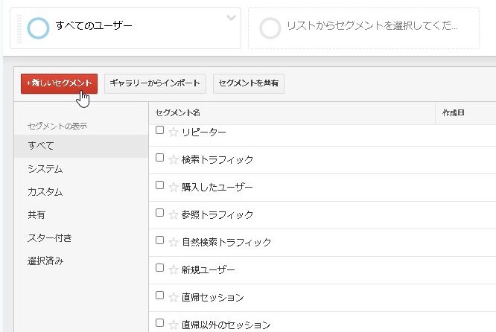Star the 直帰セッション segment
Screen dimensions: 496x332
(x=174, y=297)
